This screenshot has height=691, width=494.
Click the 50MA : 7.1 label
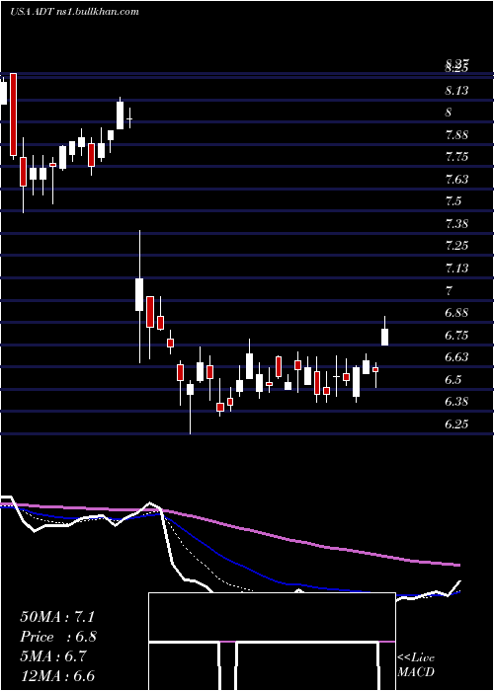pyautogui.click(x=57, y=617)
